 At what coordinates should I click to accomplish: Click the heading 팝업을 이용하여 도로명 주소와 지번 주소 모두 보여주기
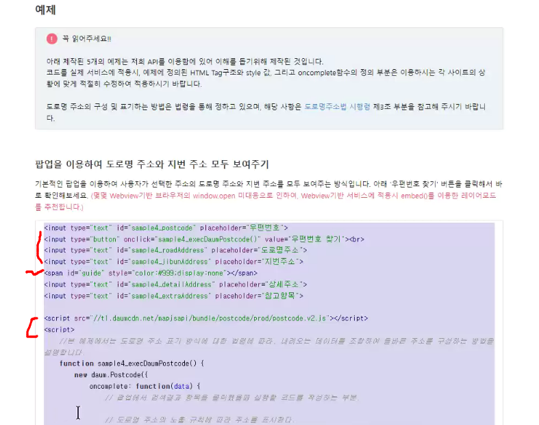tap(152, 164)
